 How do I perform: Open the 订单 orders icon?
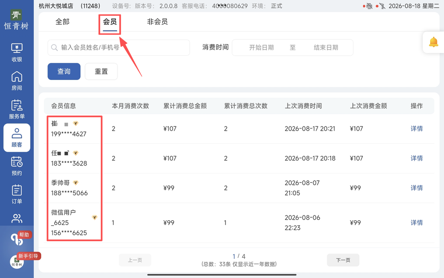pos(17,194)
